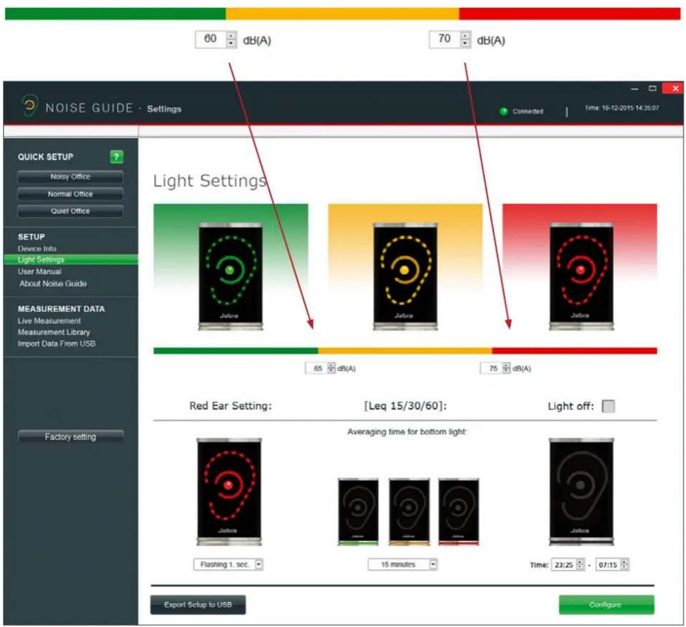This screenshot has height=627, width=686.
Task: Click the 23:25 time field
Action: [563, 564]
